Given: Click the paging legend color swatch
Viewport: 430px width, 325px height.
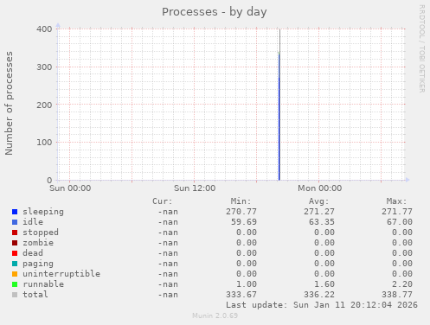Looking at the screenshot, I should coord(15,264).
